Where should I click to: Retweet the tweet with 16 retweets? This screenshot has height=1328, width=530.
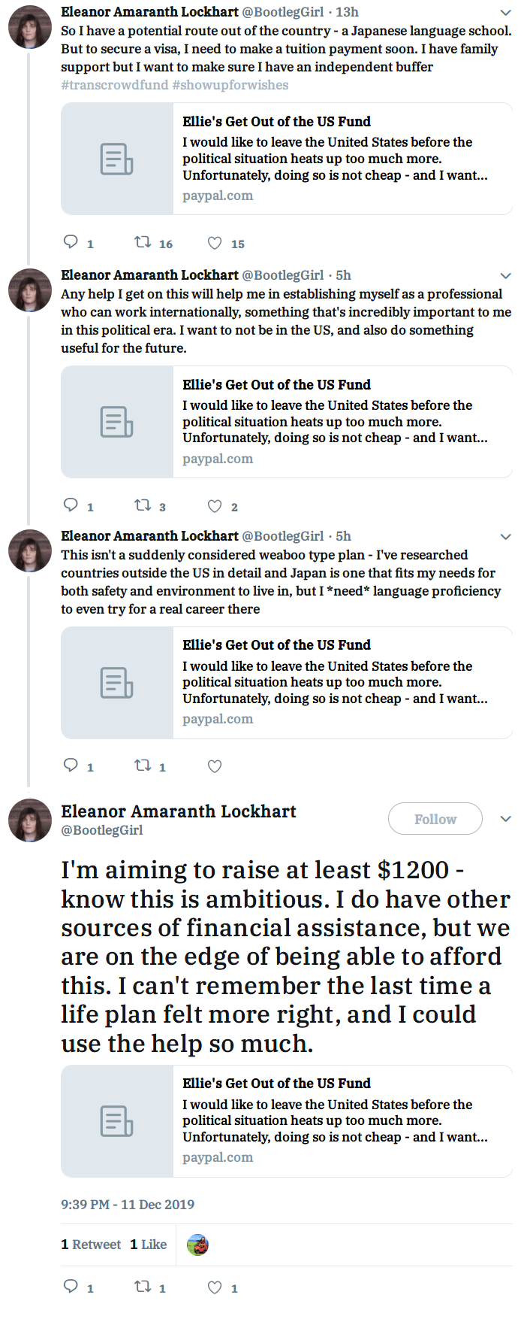click(143, 242)
